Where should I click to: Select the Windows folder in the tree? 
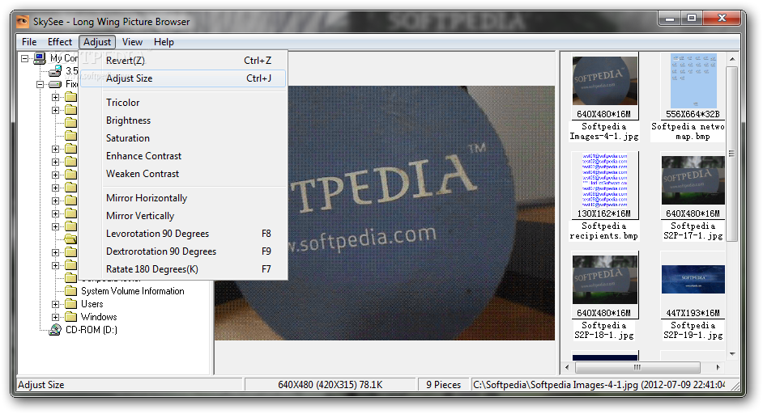(x=99, y=317)
